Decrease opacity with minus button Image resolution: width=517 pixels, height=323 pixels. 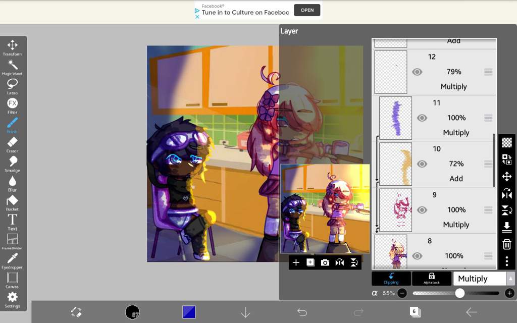pyautogui.click(x=402, y=293)
